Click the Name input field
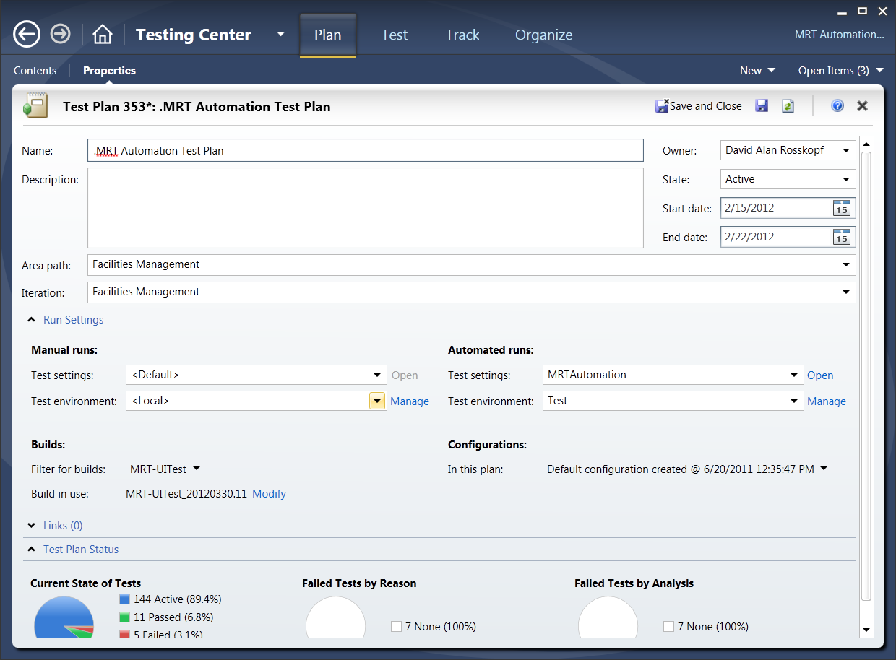896x660 pixels. 365,150
